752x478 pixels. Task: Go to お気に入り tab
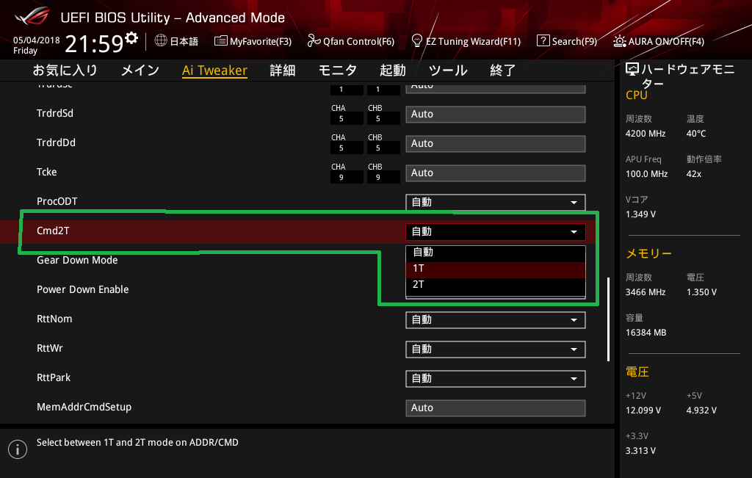65,70
